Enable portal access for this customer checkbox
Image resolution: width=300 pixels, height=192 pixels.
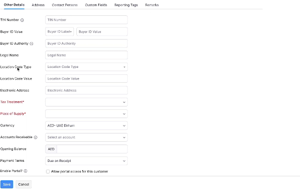[x=48, y=172]
